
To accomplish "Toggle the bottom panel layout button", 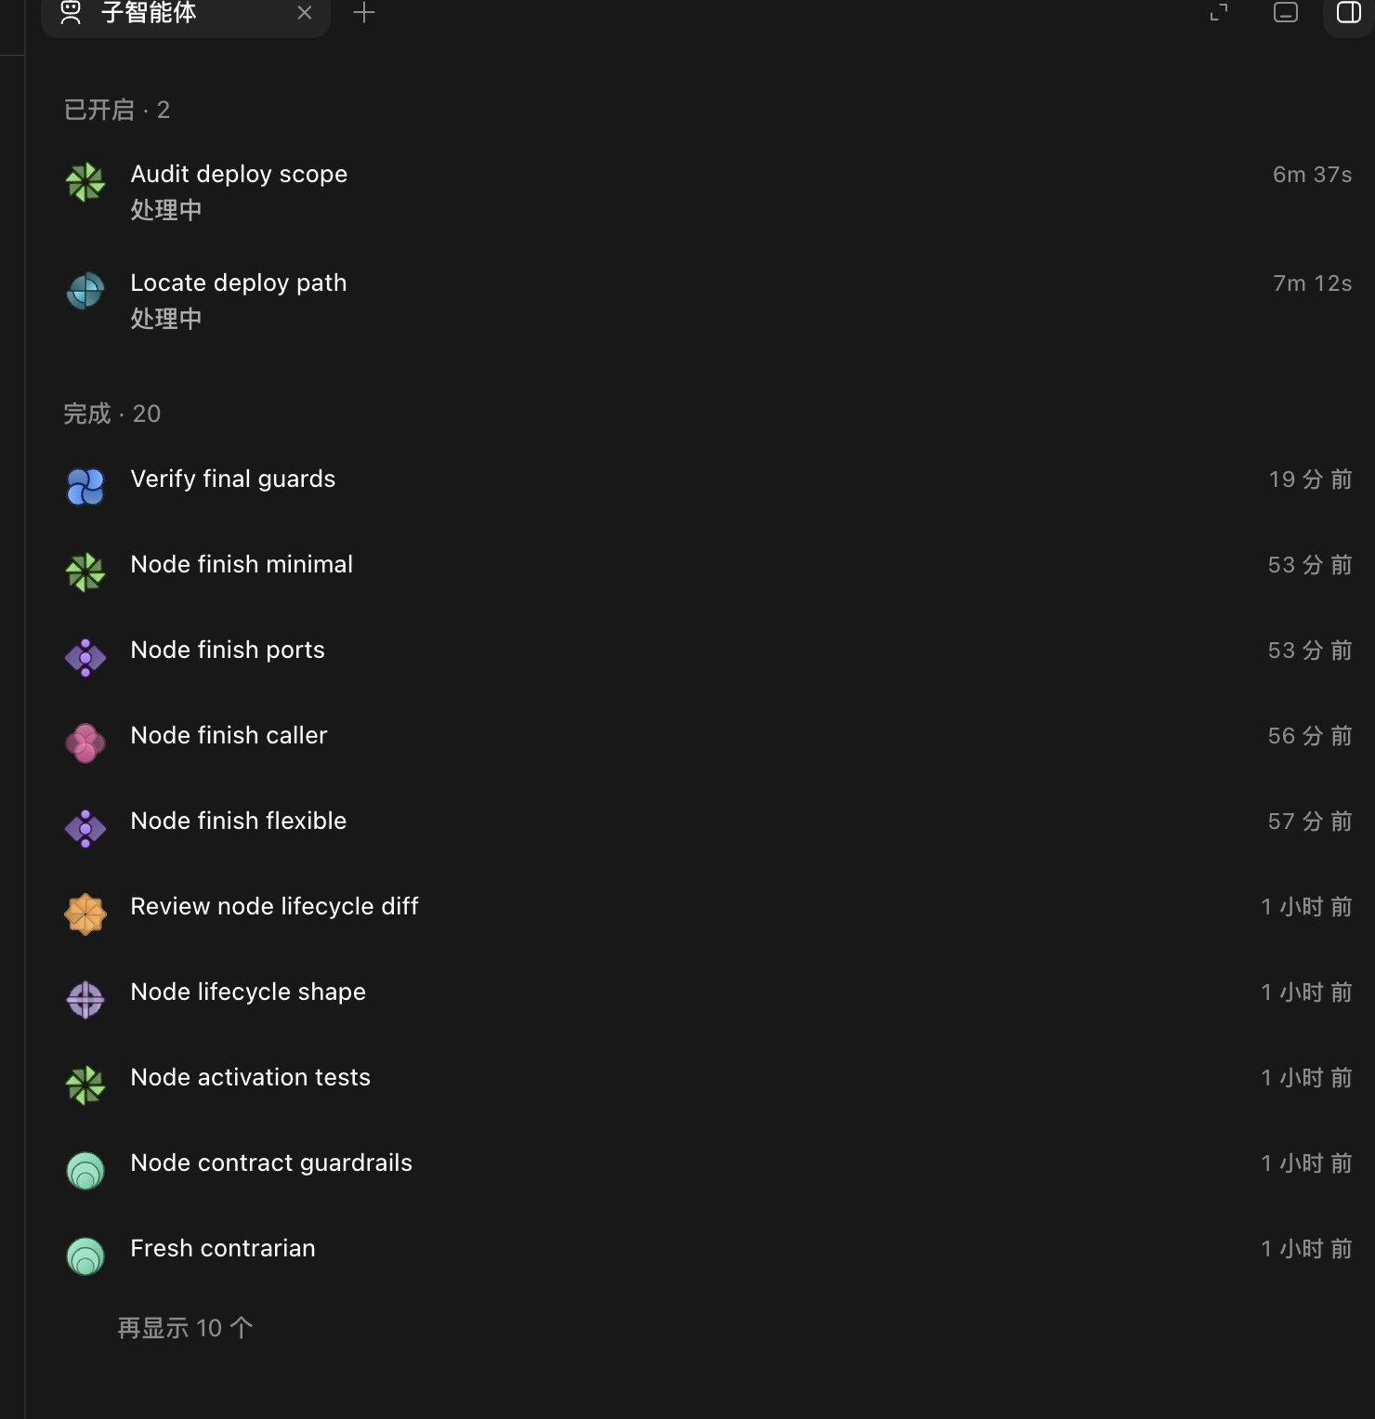I will click(1286, 12).
